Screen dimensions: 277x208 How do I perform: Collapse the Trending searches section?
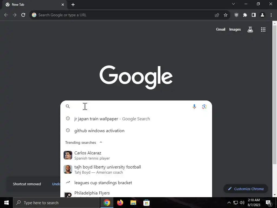101,142
